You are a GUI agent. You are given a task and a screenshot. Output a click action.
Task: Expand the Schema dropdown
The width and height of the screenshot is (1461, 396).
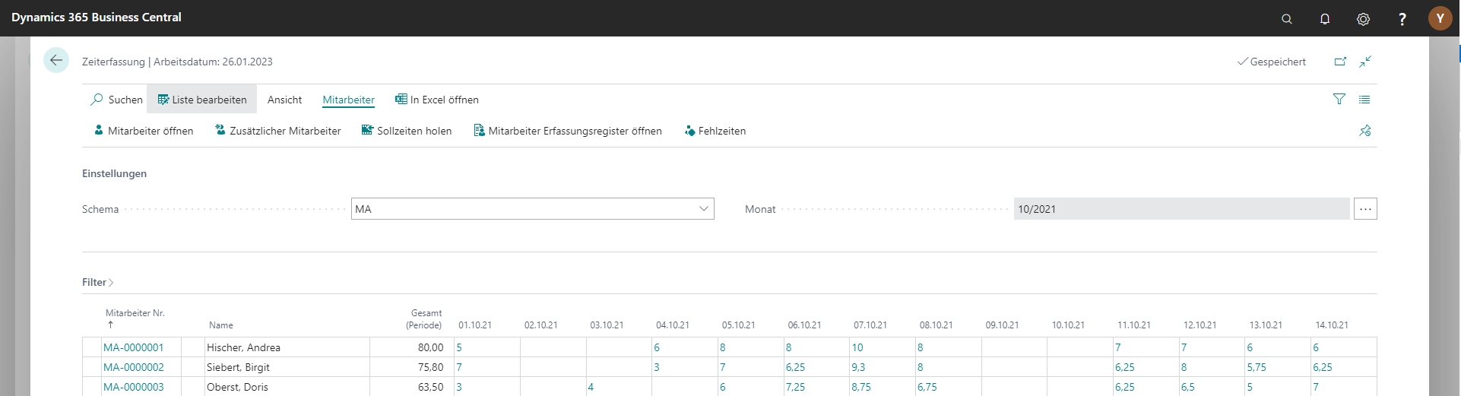click(x=703, y=209)
